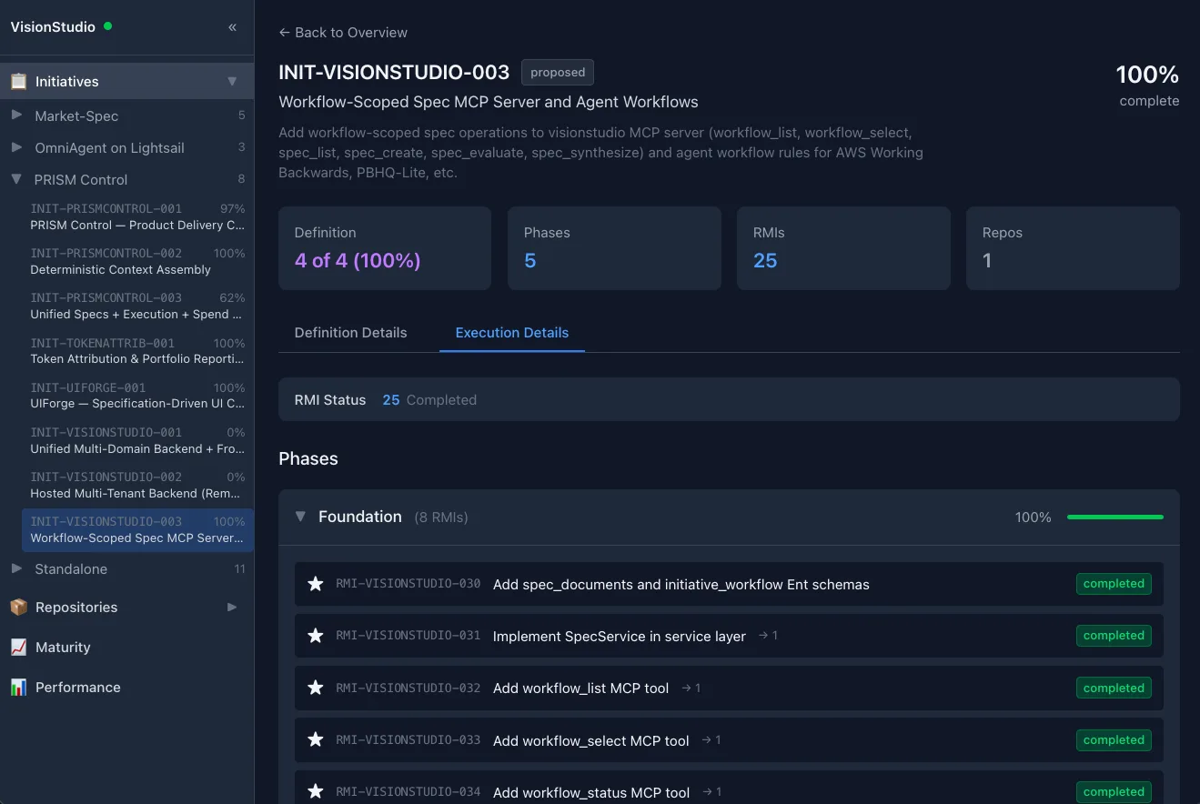Click the green status dot beside VisionStudio

coord(107,26)
